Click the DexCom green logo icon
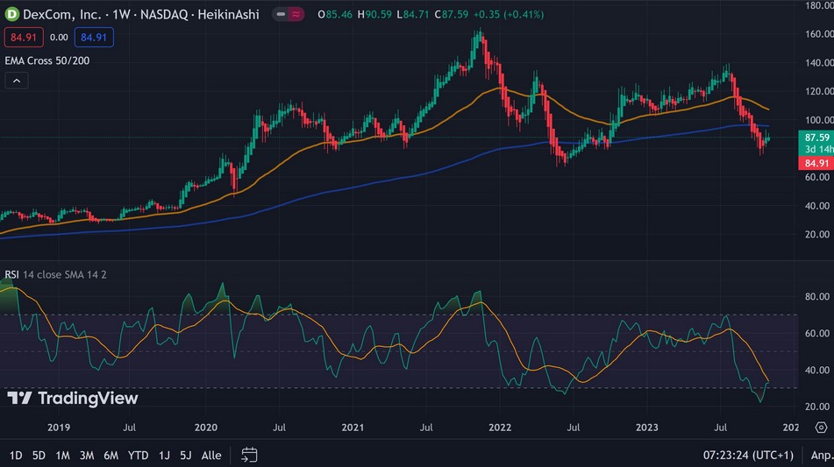Viewport: 834px width, 467px height. coord(12,15)
